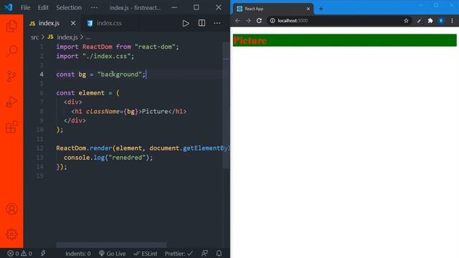Open the Selection menu

coord(69,8)
